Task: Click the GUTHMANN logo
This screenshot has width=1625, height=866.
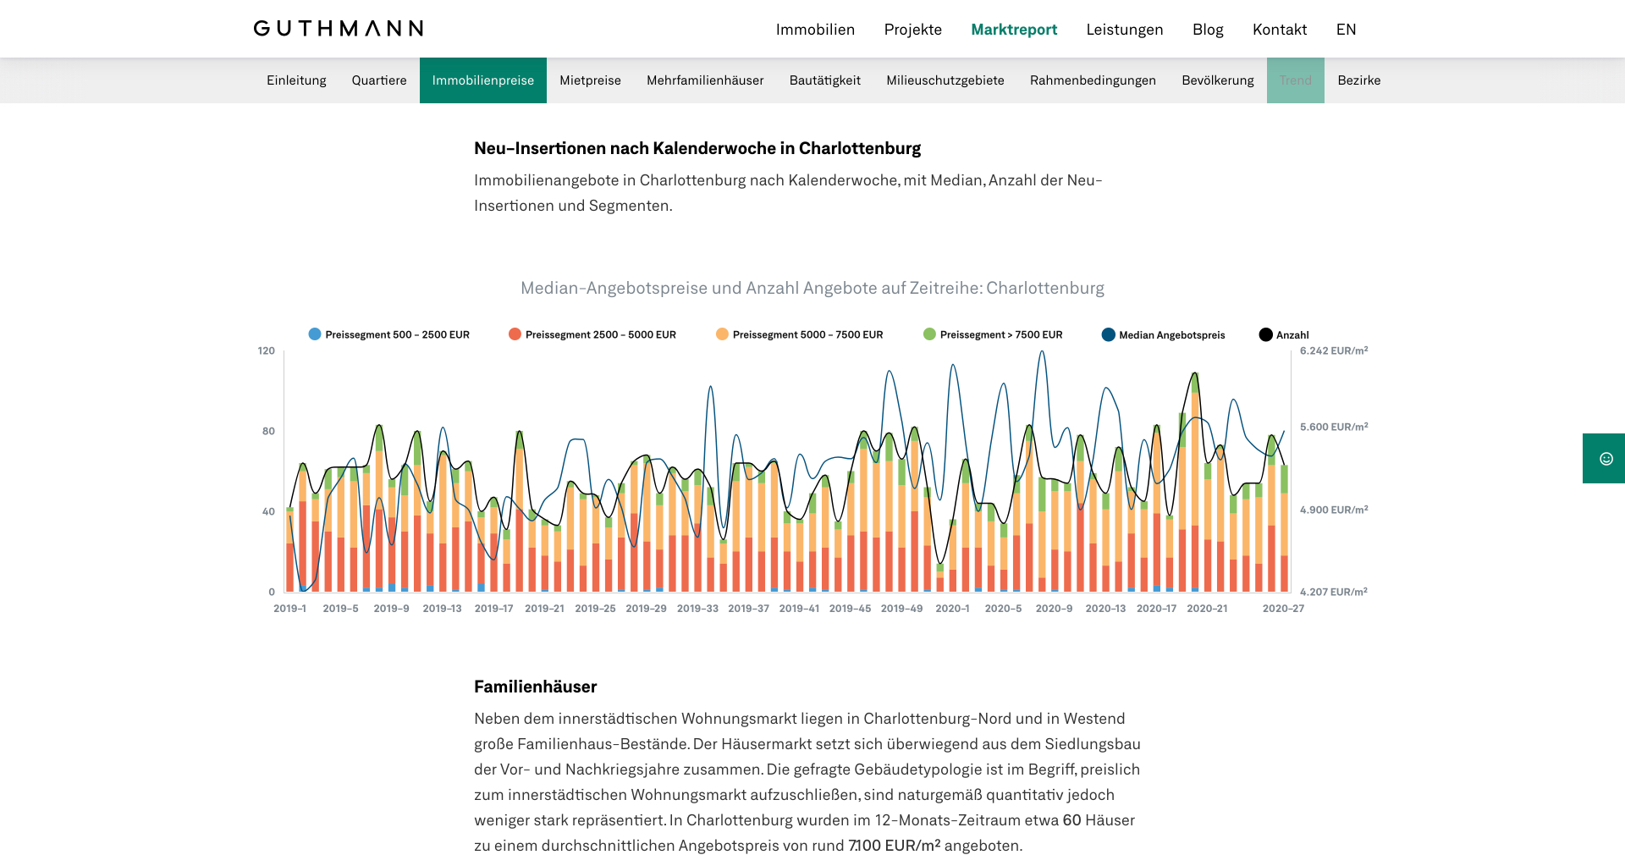Action: (x=339, y=29)
